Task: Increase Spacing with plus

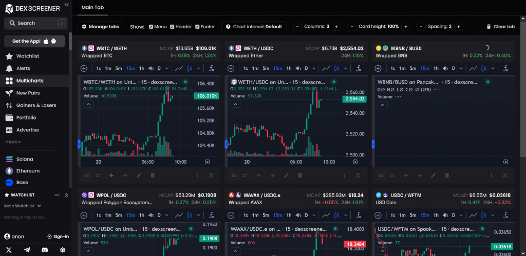Action: tap(459, 27)
